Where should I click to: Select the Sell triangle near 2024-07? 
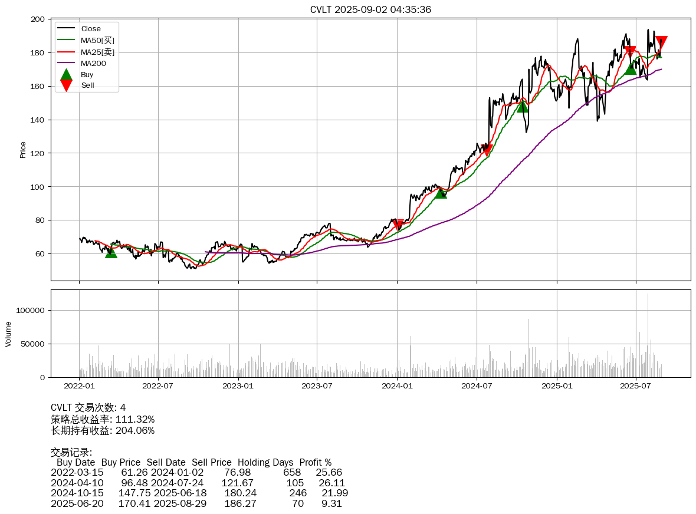(487, 150)
